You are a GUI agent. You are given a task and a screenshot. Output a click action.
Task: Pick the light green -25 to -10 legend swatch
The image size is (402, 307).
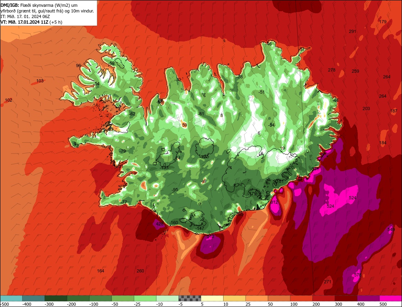tap(145, 298)
